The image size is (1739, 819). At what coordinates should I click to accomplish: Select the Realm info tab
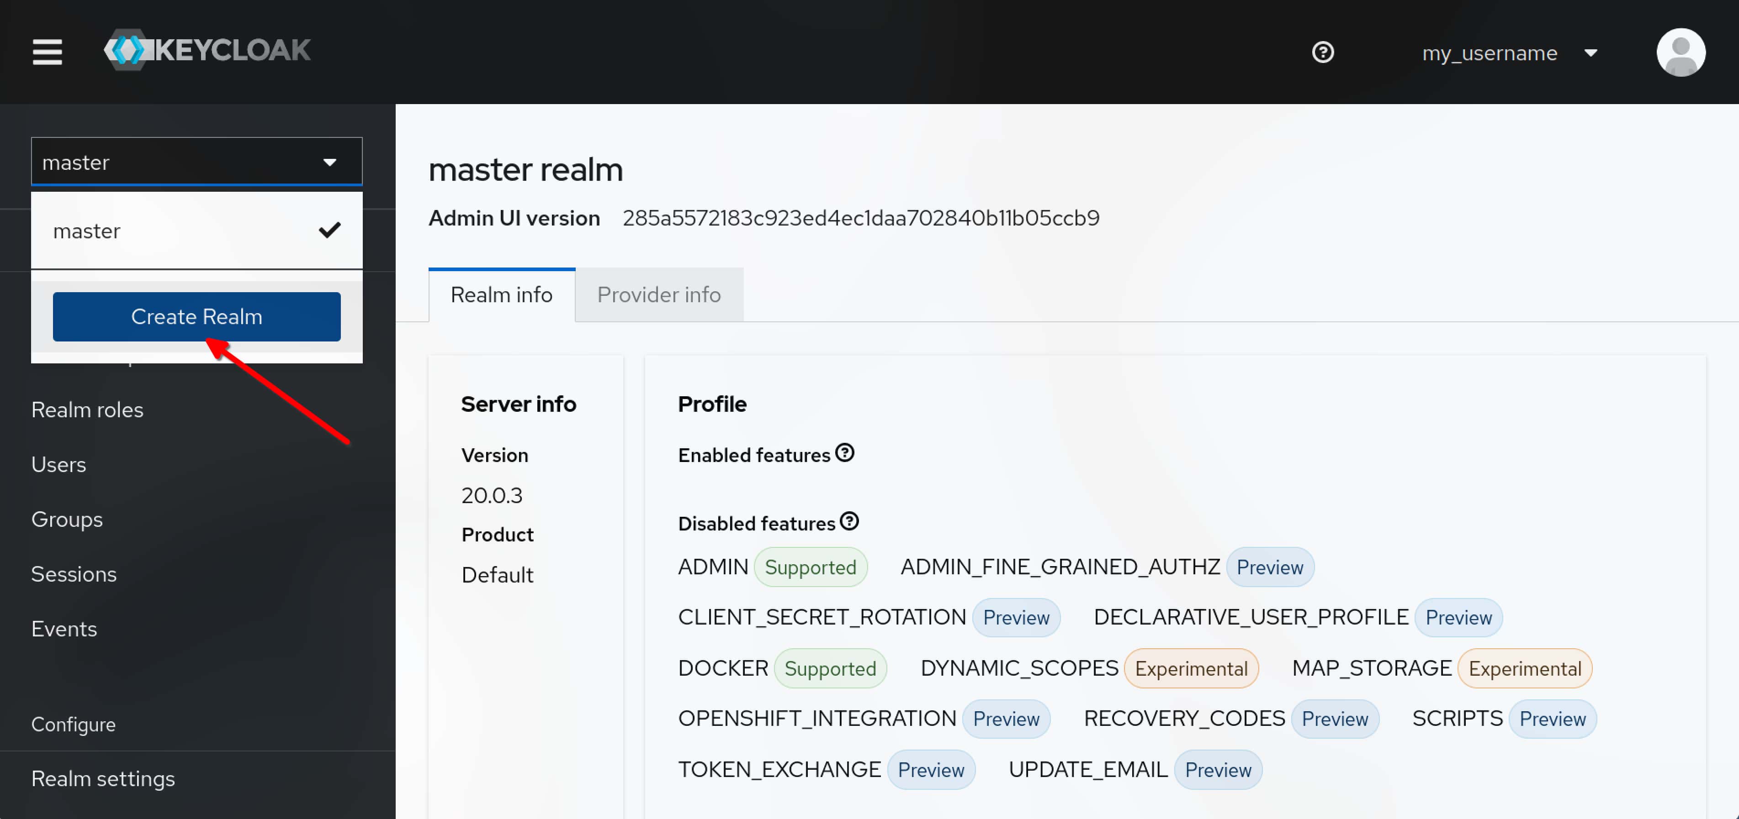501,295
